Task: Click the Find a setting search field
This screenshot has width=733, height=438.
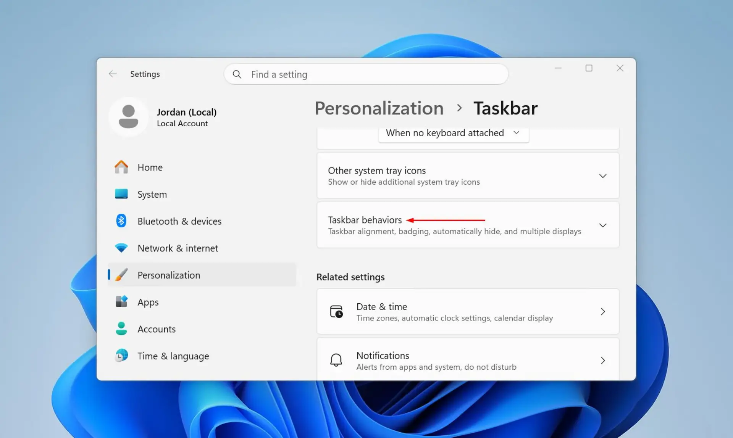Action: pyautogui.click(x=366, y=74)
